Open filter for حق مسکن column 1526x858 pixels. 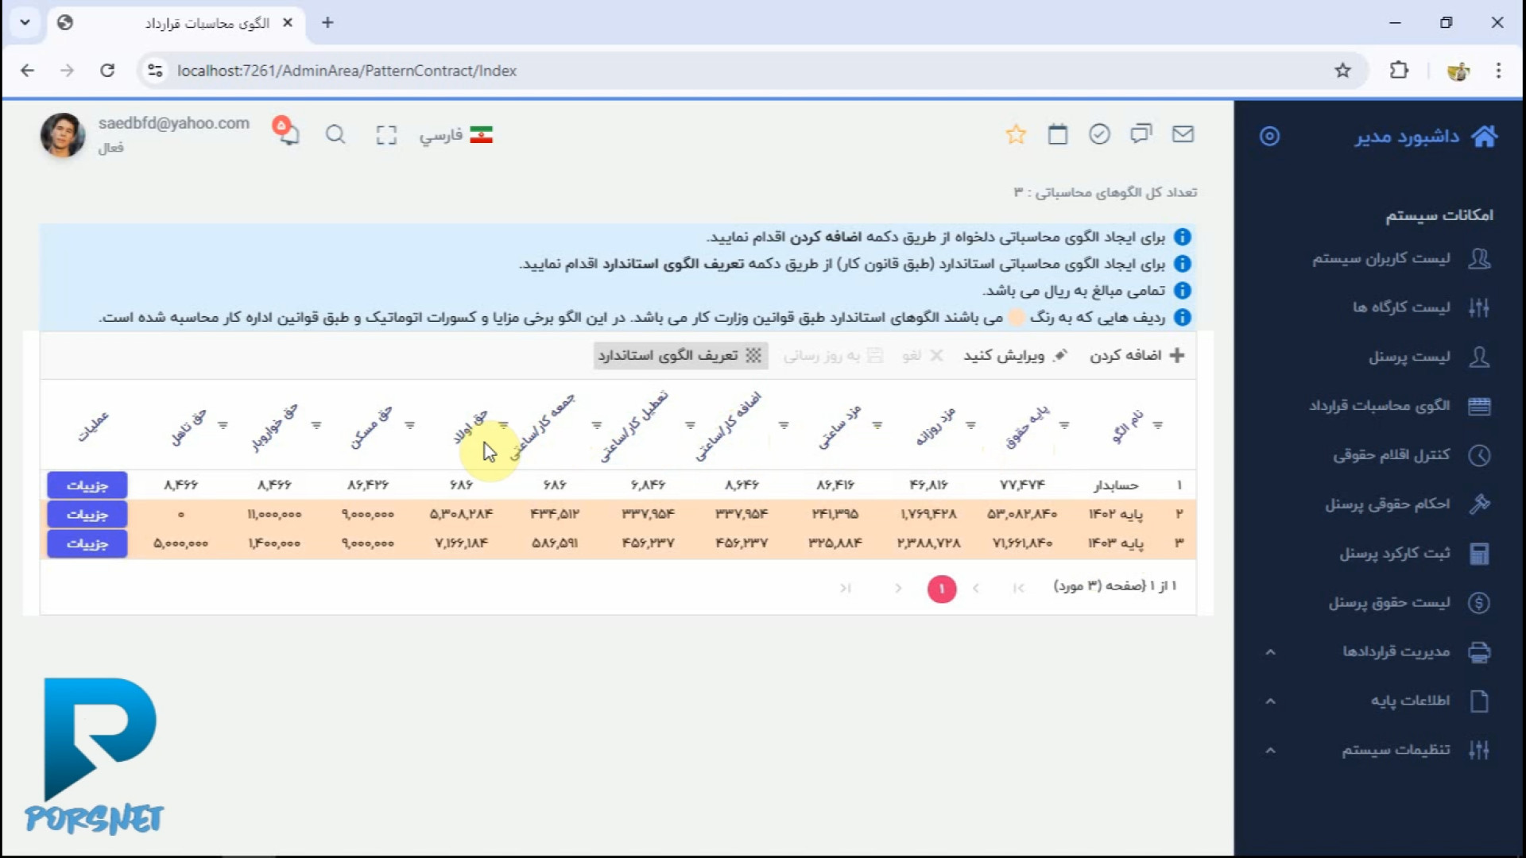409,426
